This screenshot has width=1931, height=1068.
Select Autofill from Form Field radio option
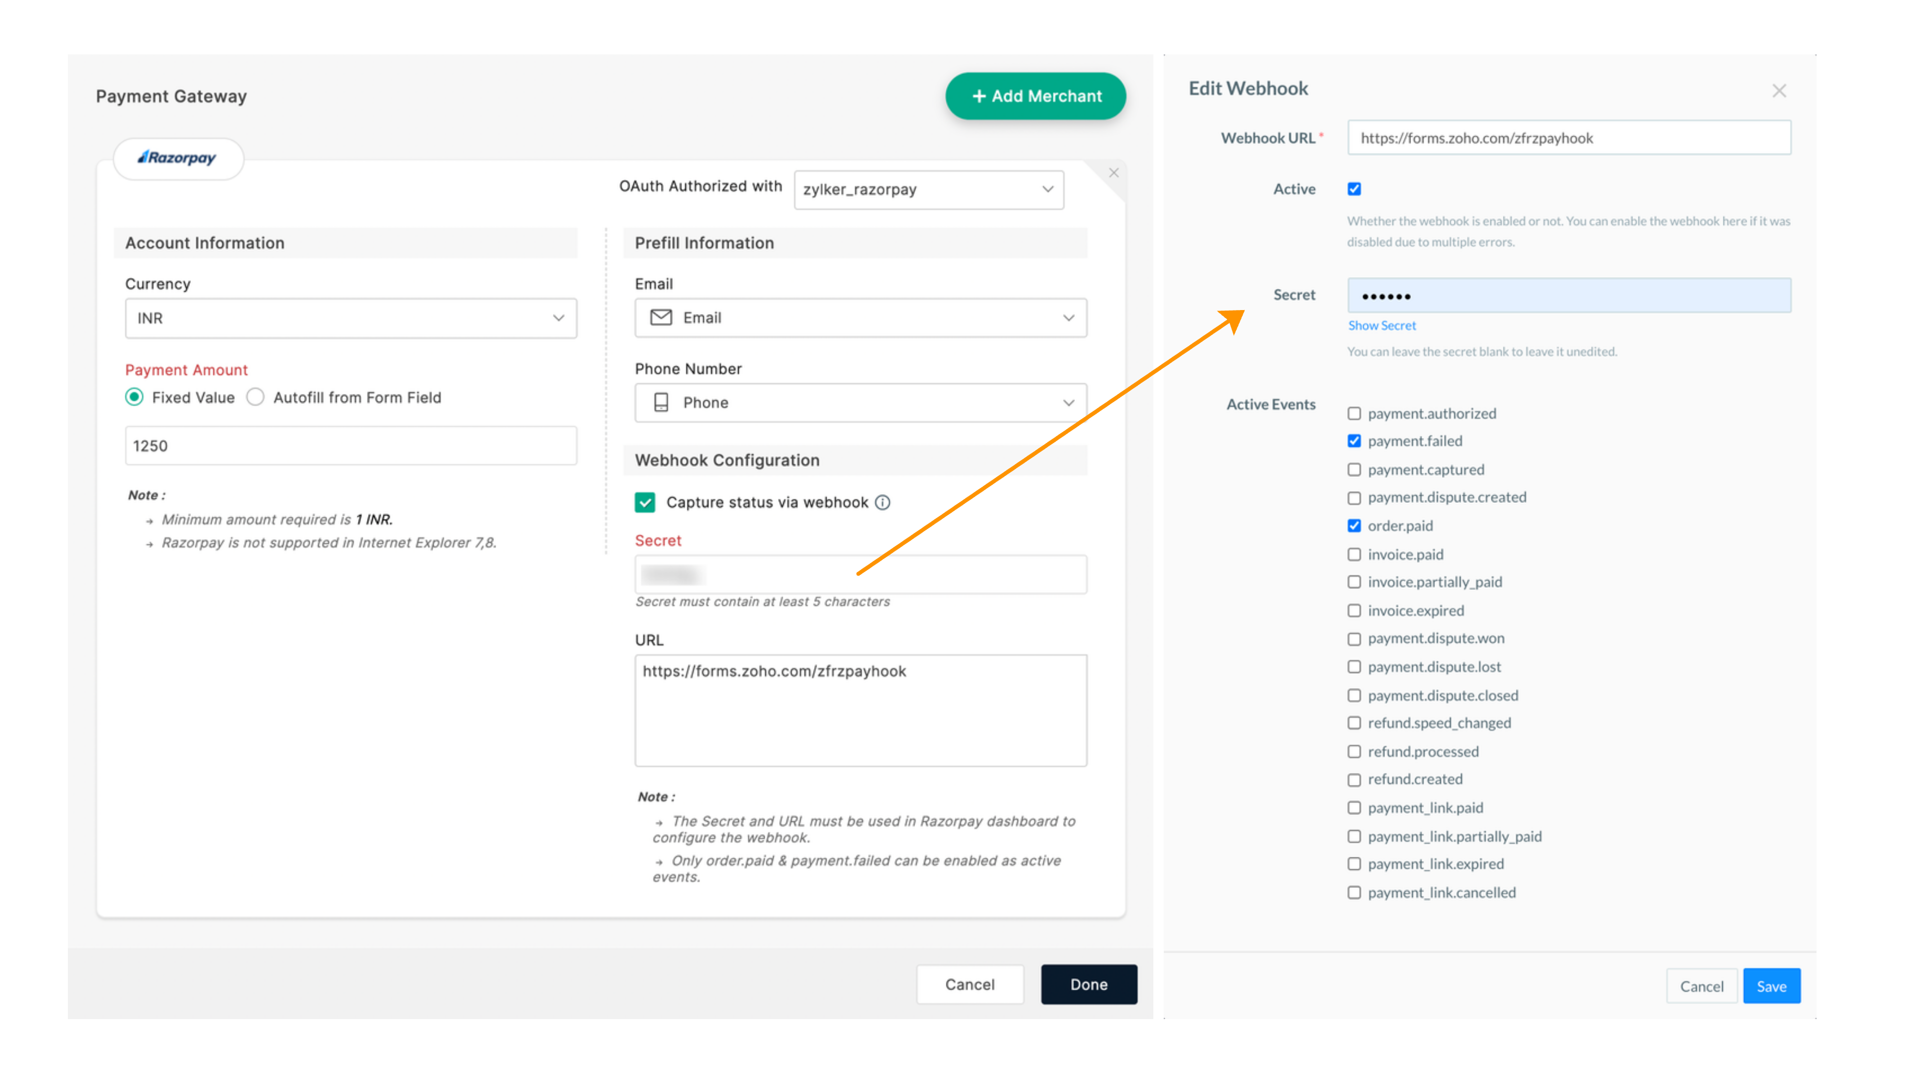click(256, 397)
